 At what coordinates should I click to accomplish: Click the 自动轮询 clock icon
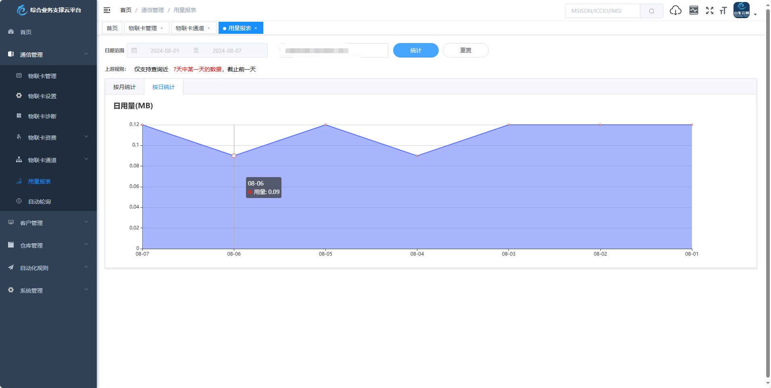[19, 201]
